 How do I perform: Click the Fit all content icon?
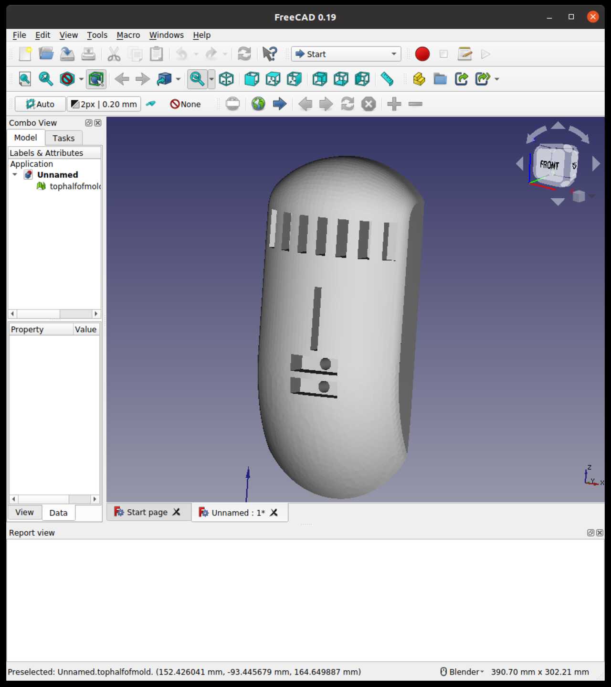[x=25, y=79]
